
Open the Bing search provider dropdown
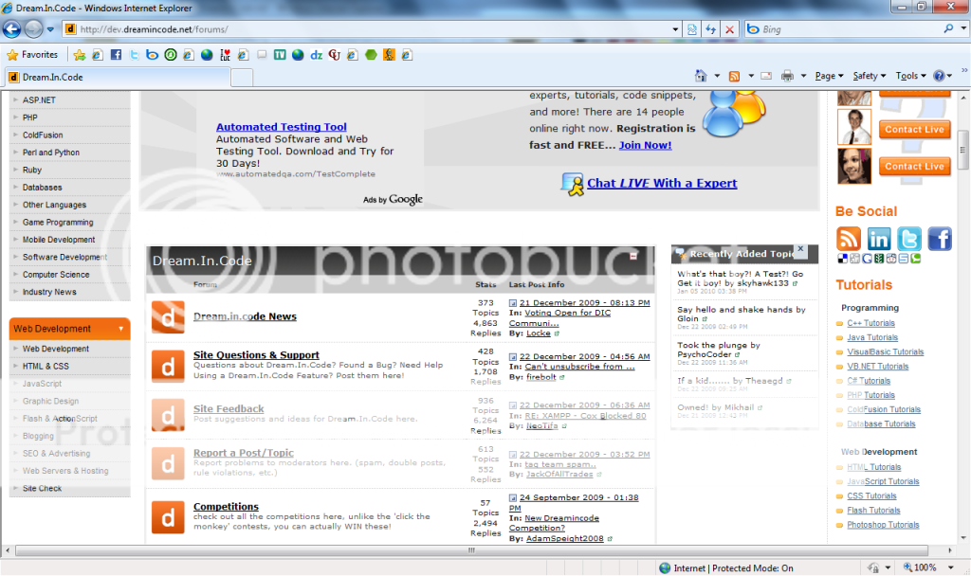click(963, 28)
